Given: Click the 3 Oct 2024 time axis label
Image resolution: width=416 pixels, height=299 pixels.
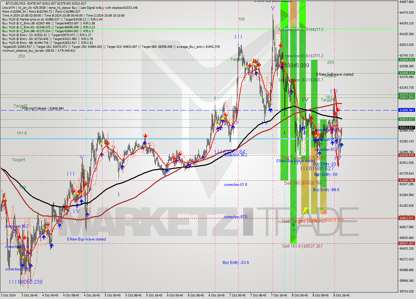Looking at the screenshot, I should (x=7, y=295).
